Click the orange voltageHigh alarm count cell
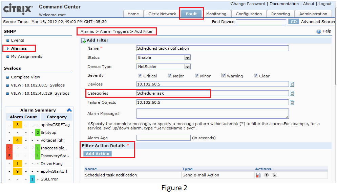Viewport: 337px width, 195px height. click(x=17, y=140)
